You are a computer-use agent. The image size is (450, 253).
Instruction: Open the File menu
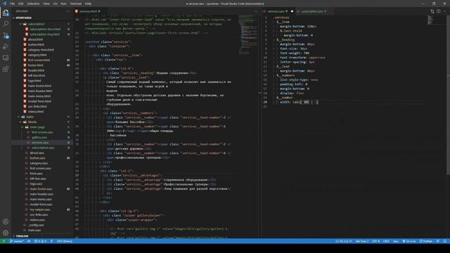(13, 4)
